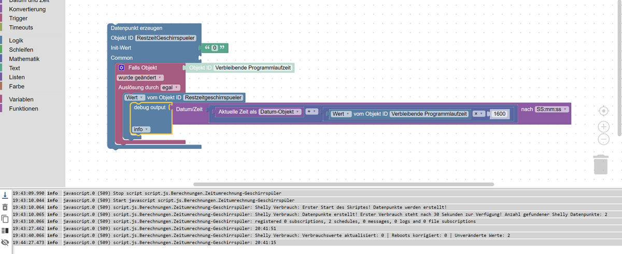This screenshot has height=254, width=622.
Task: Click the Falls Objekt block label
Action: (x=142, y=68)
